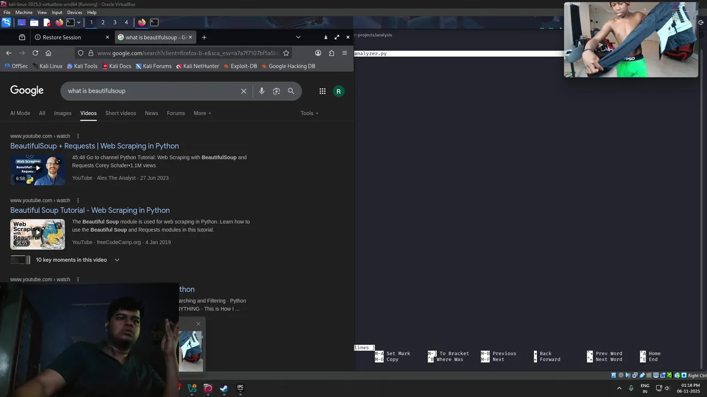
Task: Close the small picture-in-picture preview popup
Action: click(x=198, y=324)
